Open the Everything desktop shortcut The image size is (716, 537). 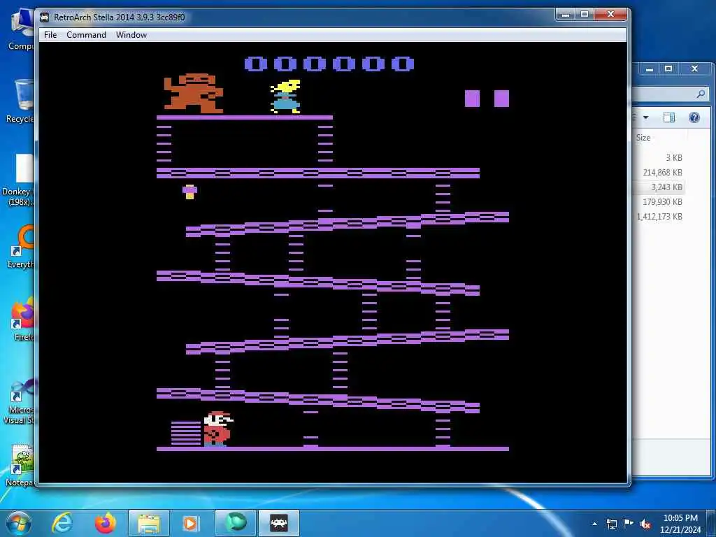21,247
